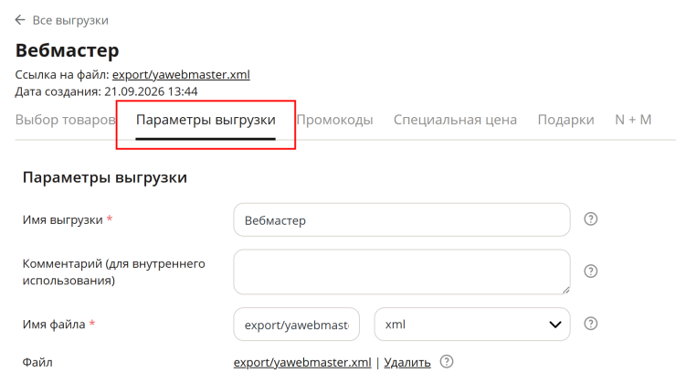Open the Промокоды tab
The height and width of the screenshot is (384, 676).
(335, 120)
